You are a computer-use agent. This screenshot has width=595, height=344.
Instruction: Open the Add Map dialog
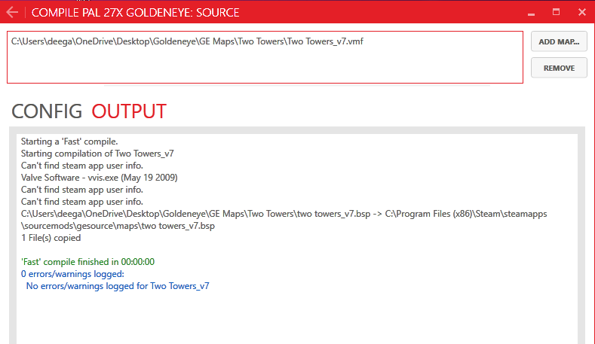(x=559, y=41)
